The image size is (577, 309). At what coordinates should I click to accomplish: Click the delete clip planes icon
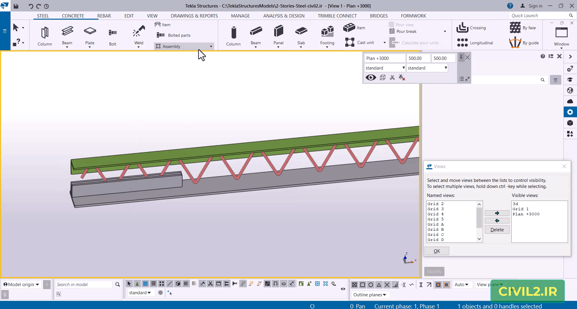pos(402,78)
